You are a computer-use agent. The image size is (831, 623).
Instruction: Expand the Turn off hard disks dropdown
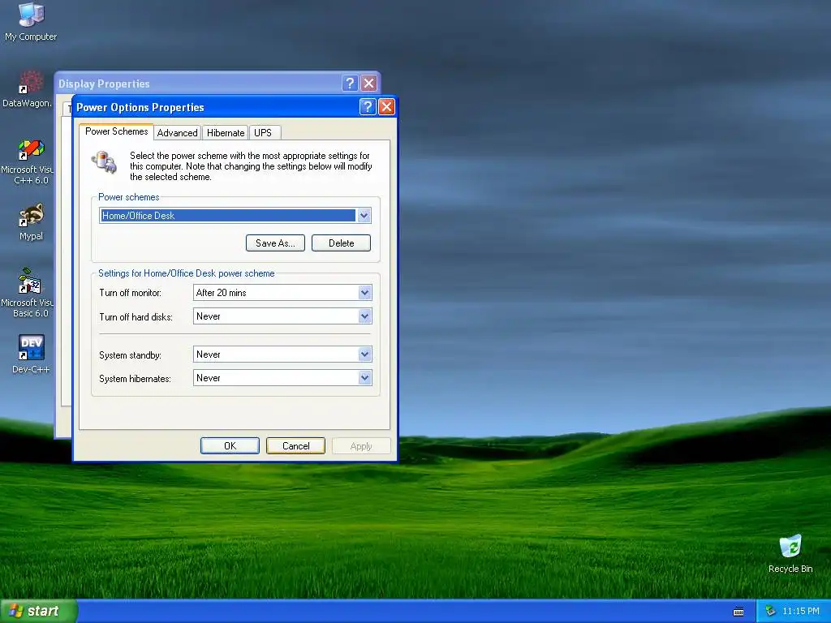(x=364, y=316)
